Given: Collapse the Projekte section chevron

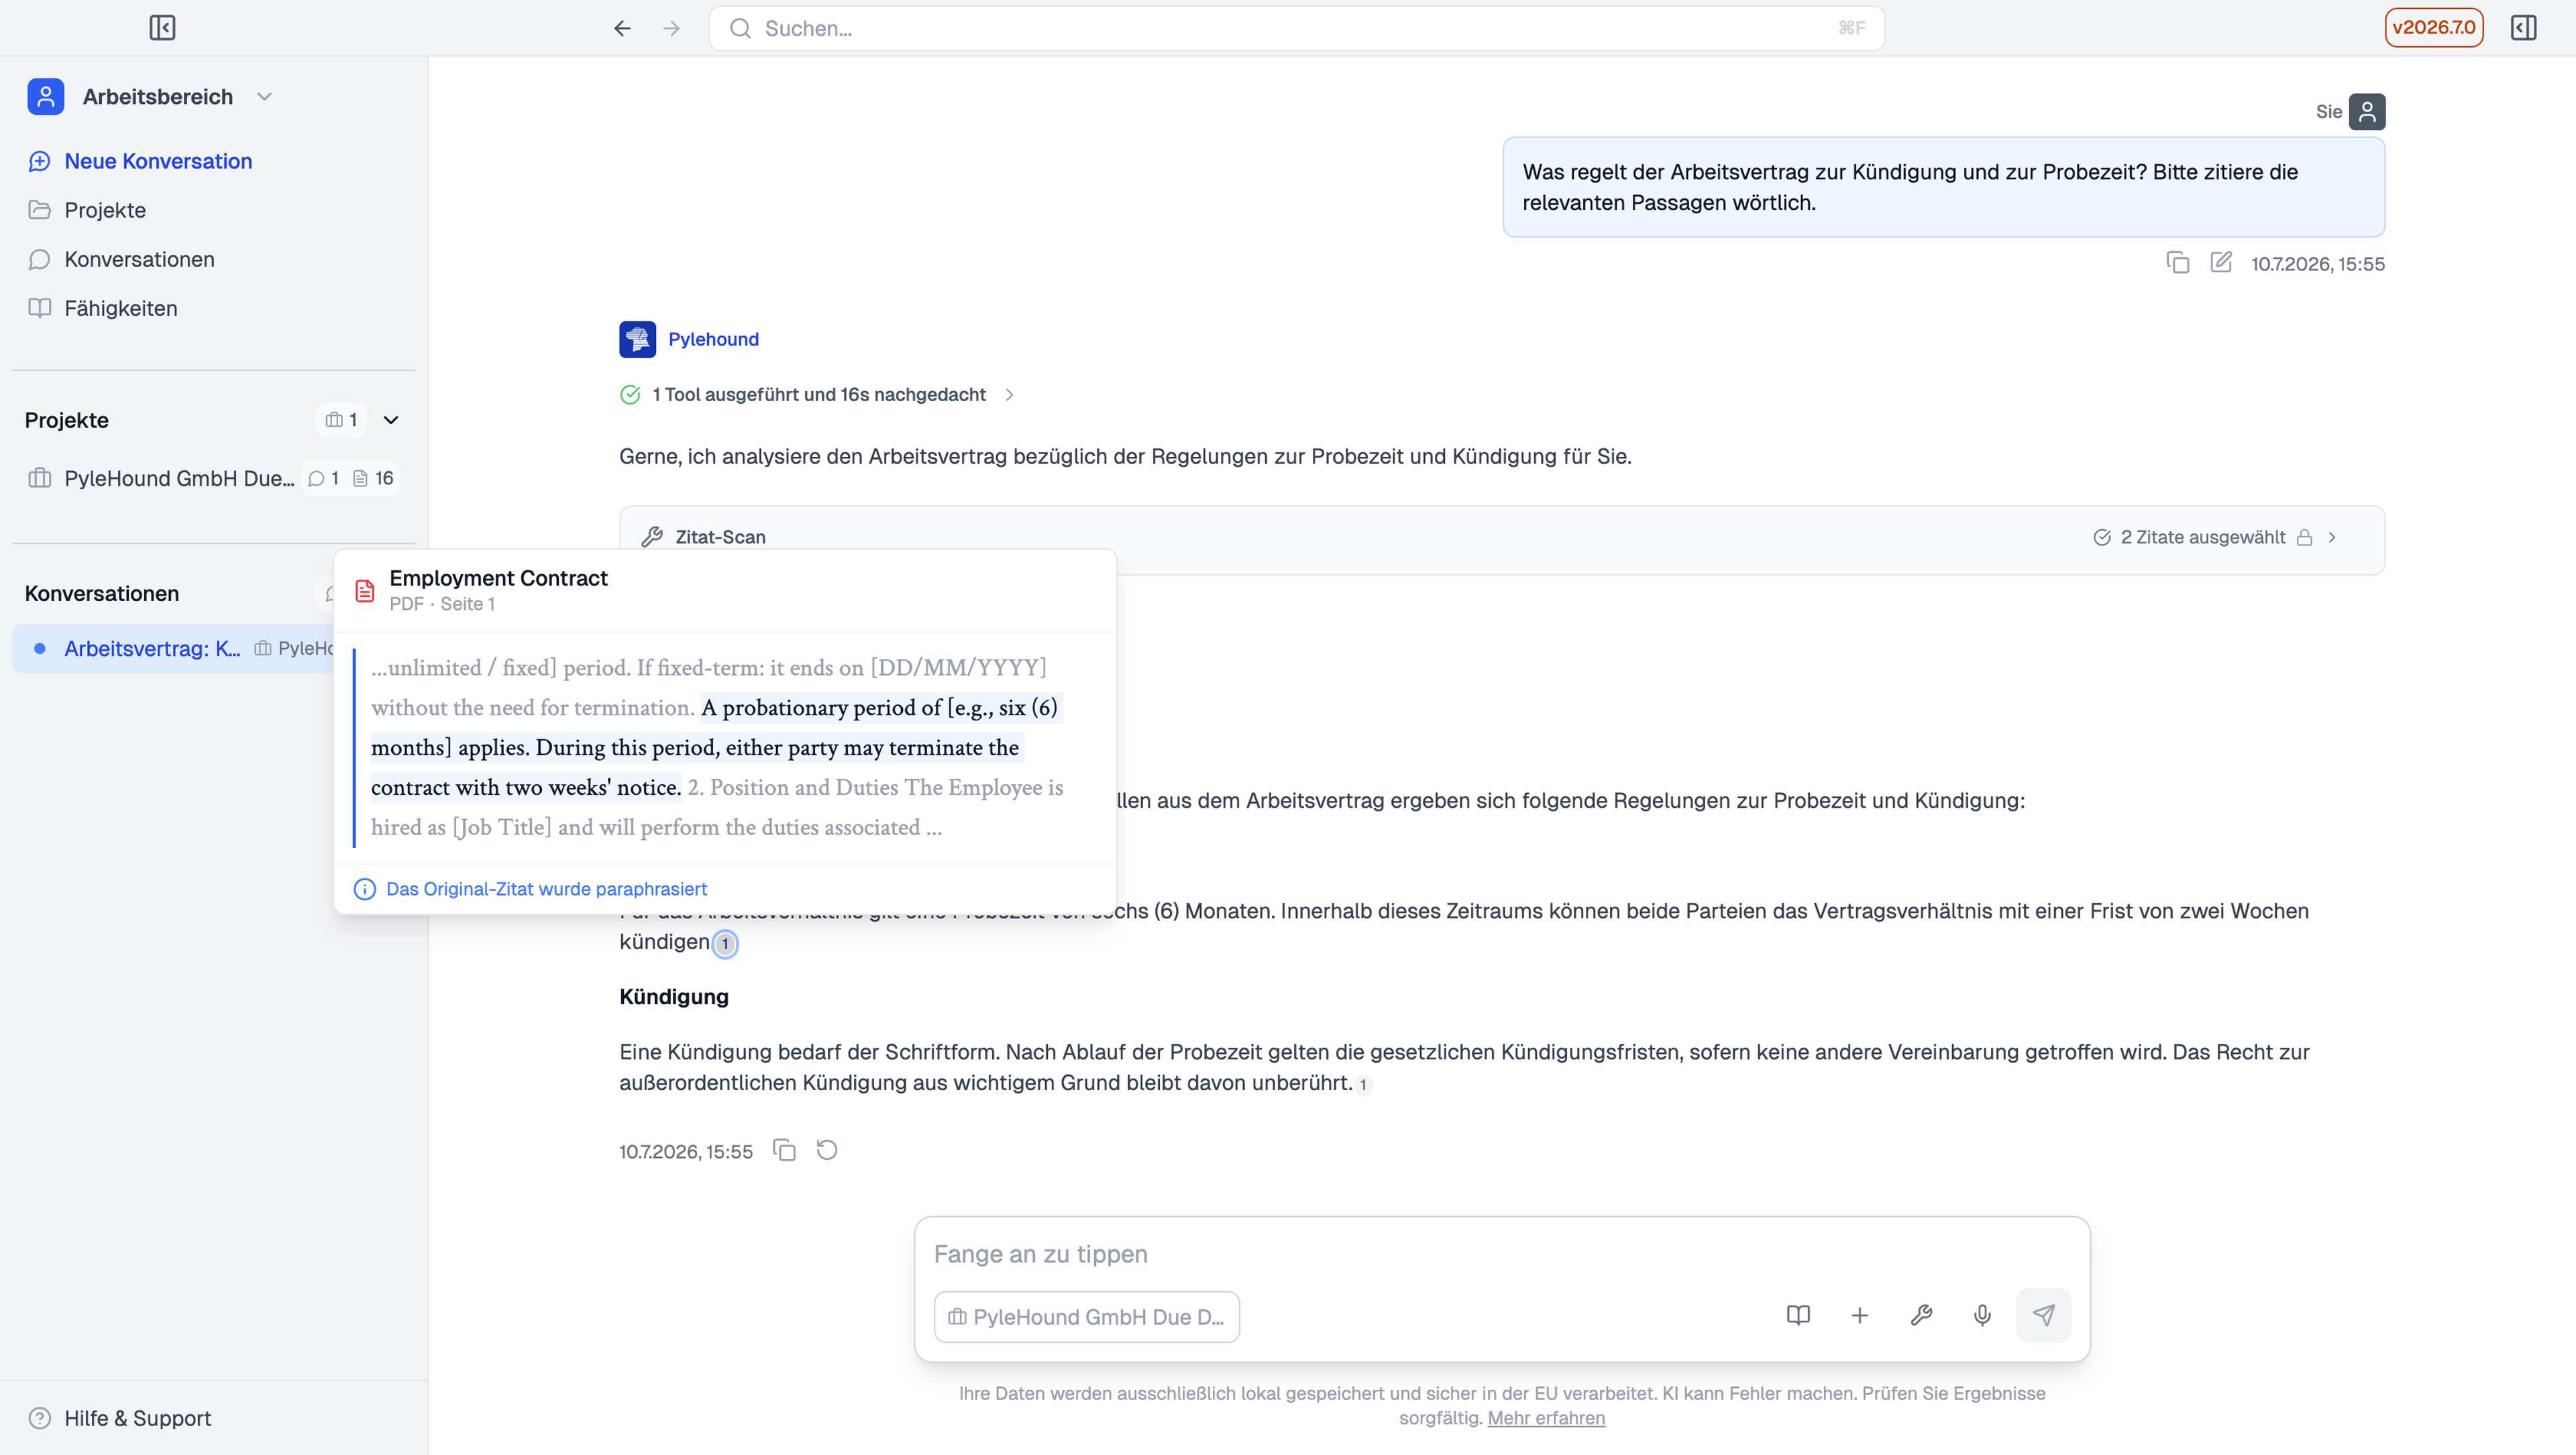Looking at the screenshot, I should (391, 420).
